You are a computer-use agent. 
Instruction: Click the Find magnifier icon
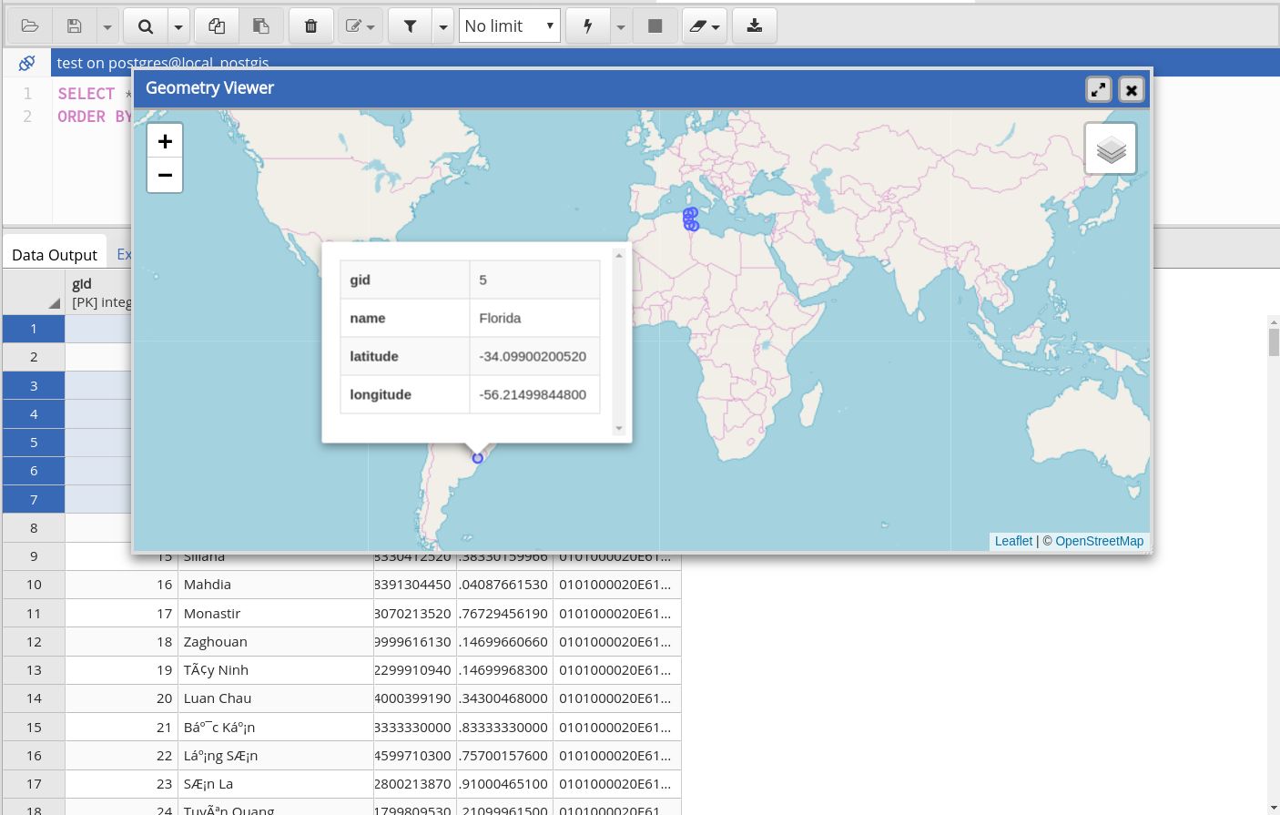[146, 26]
